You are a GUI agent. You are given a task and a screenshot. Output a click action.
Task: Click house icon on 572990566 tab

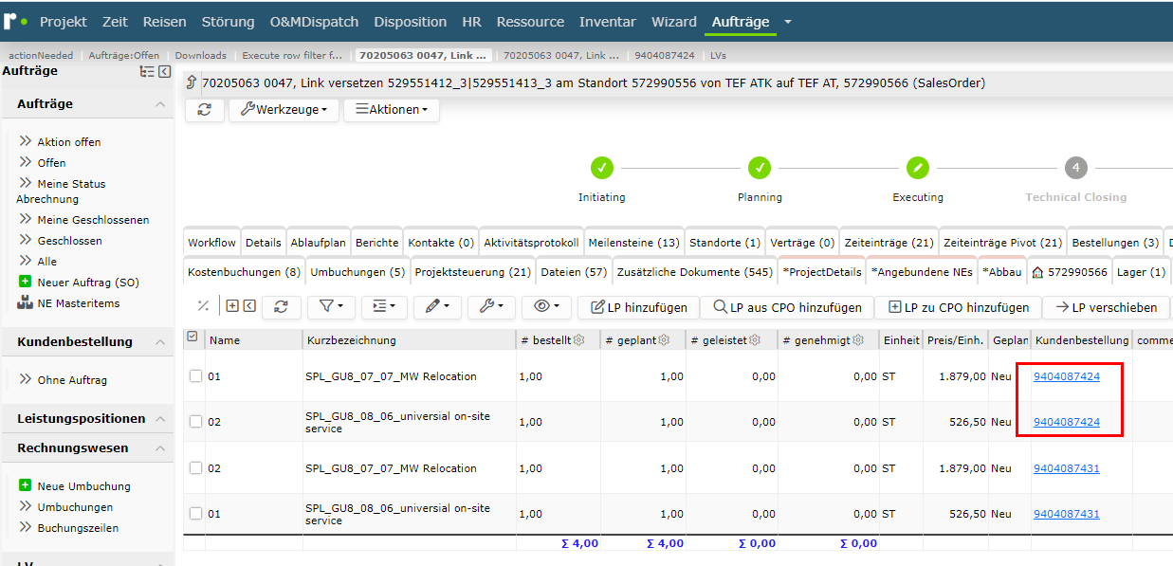1037,272
